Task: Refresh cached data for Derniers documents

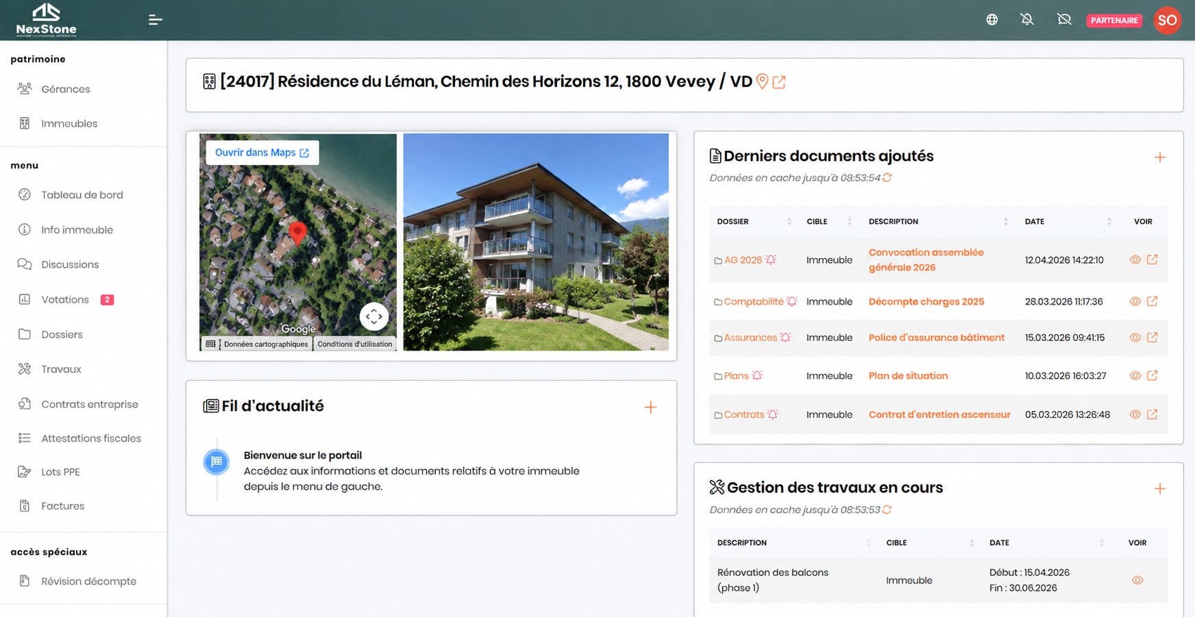Action: tap(888, 178)
